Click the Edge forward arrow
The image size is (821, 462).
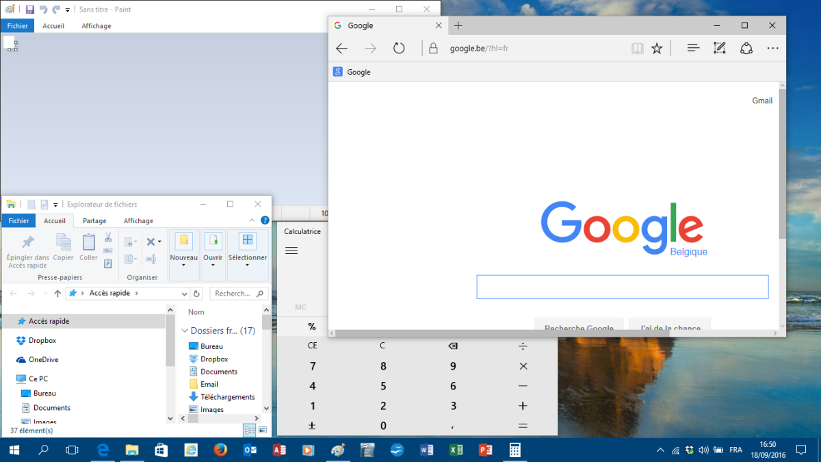(x=370, y=49)
